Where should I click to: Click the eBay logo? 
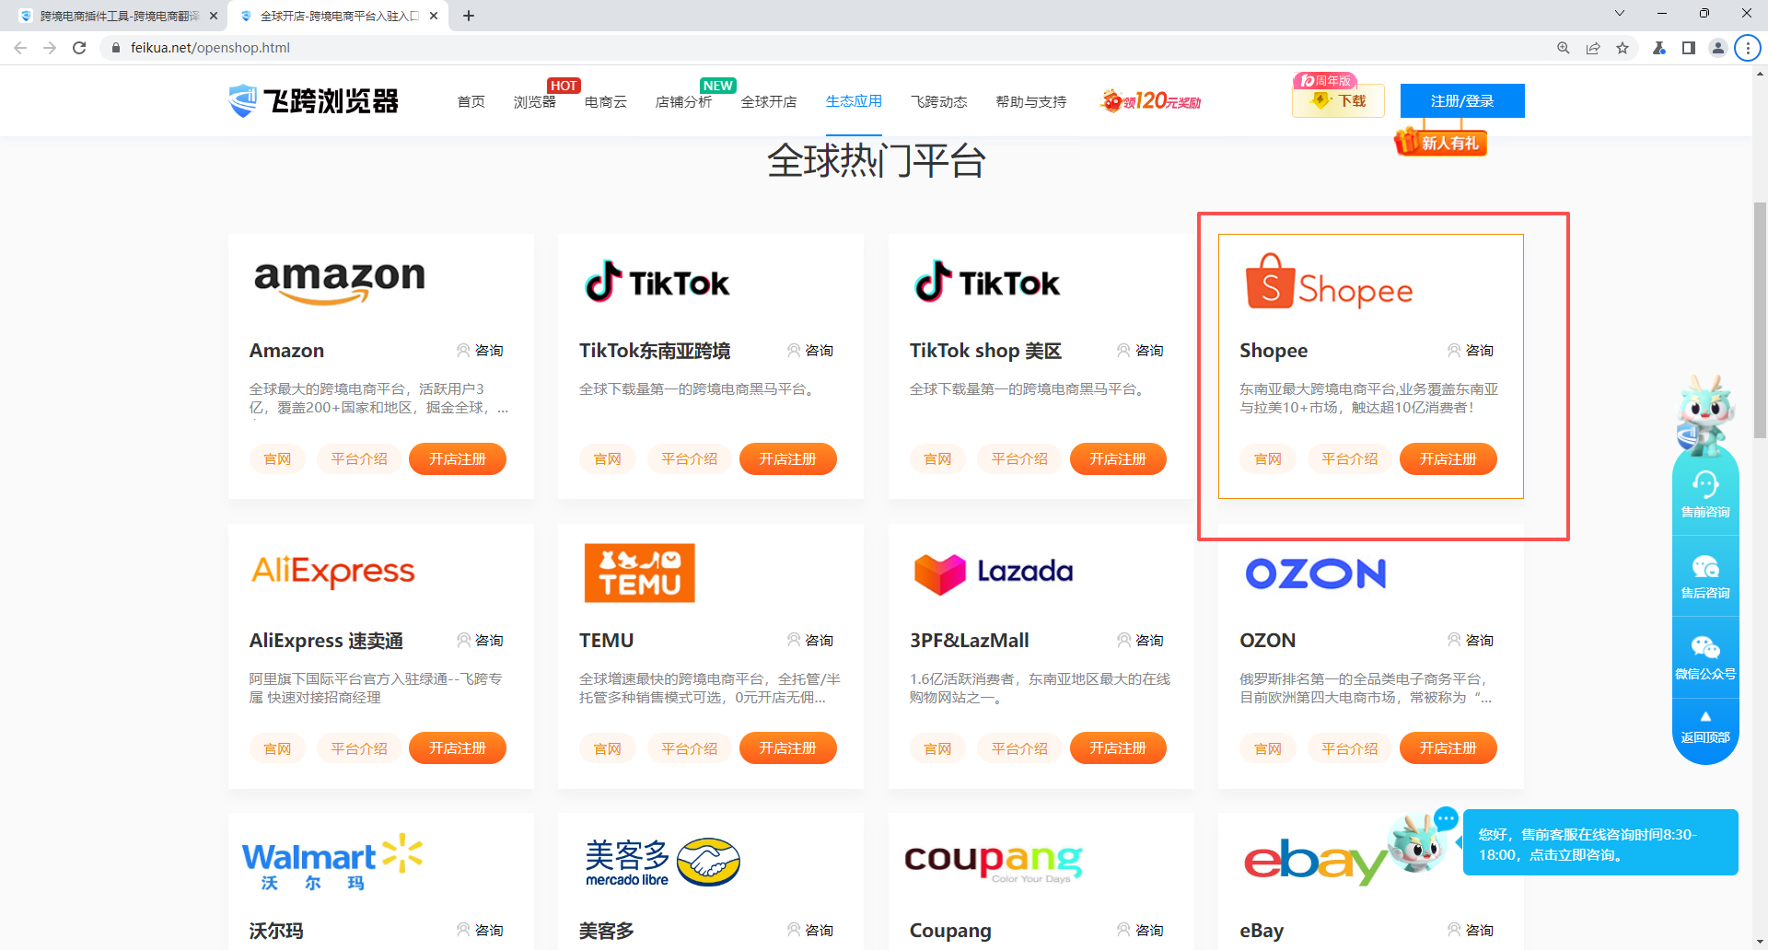click(1315, 861)
